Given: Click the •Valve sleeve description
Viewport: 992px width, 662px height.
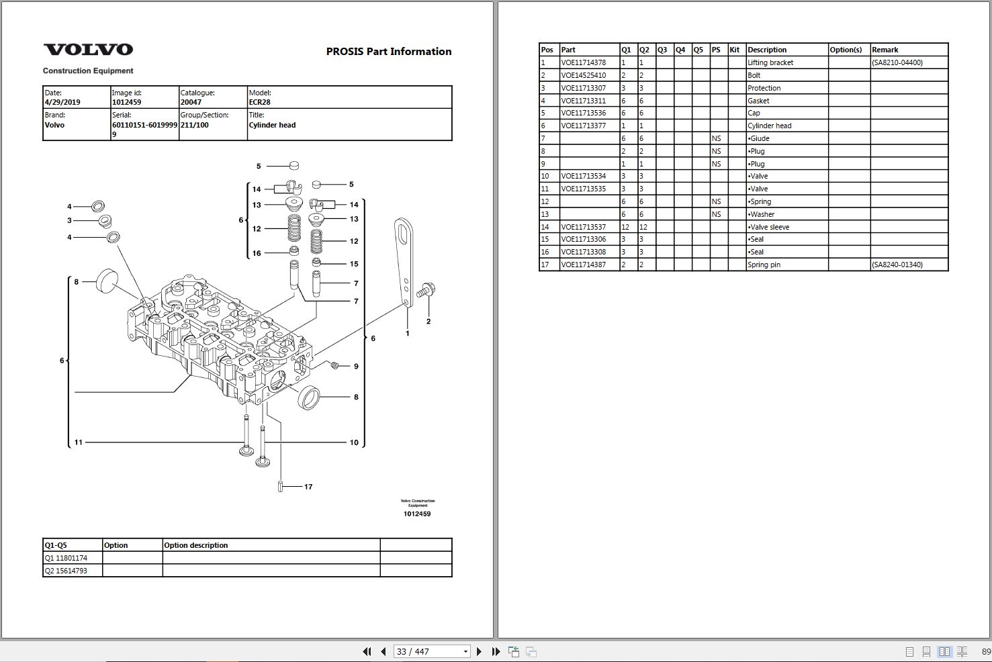Looking at the screenshot, I should (x=768, y=227).
